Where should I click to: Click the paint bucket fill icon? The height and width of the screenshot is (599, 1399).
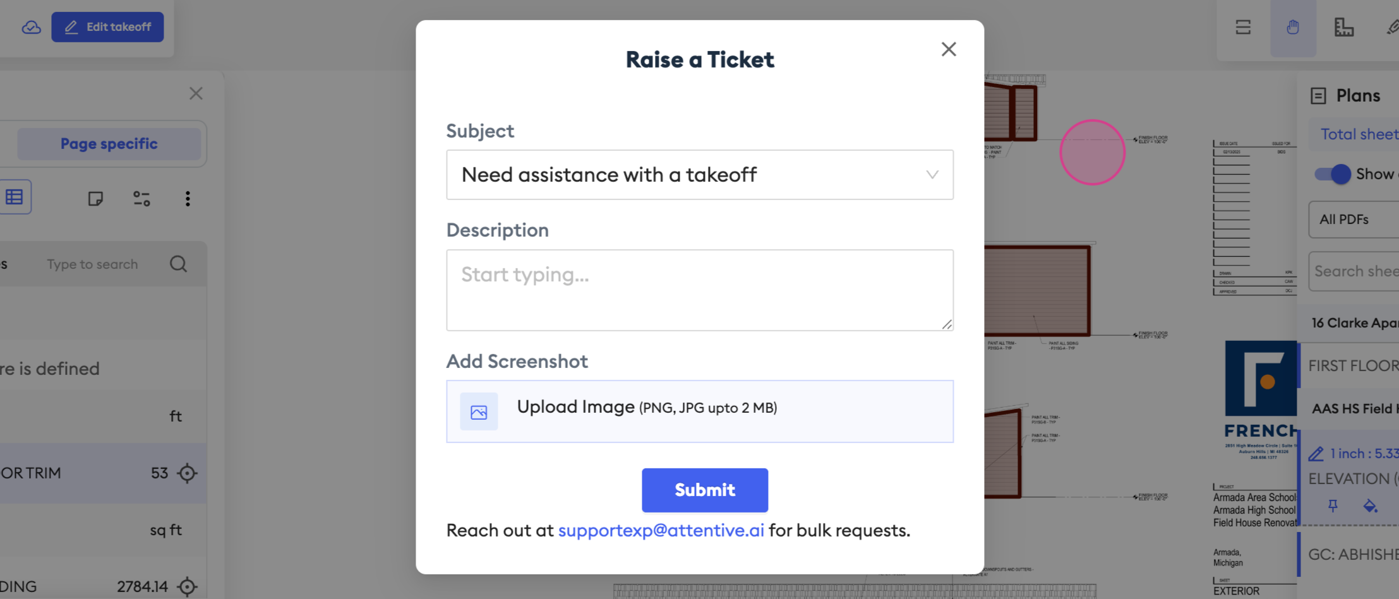click(x=1370, y=506)
